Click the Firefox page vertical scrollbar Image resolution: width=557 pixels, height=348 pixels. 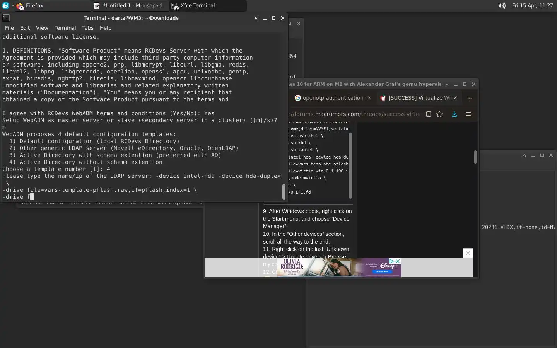475,157
